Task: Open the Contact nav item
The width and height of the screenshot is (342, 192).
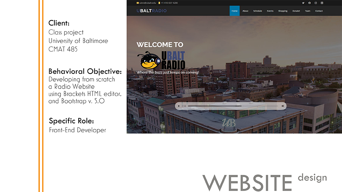Action: coord(319,11)
